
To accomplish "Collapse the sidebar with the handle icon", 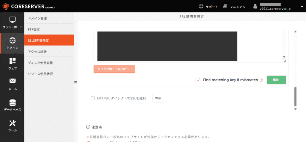I will tap(76, 82).
